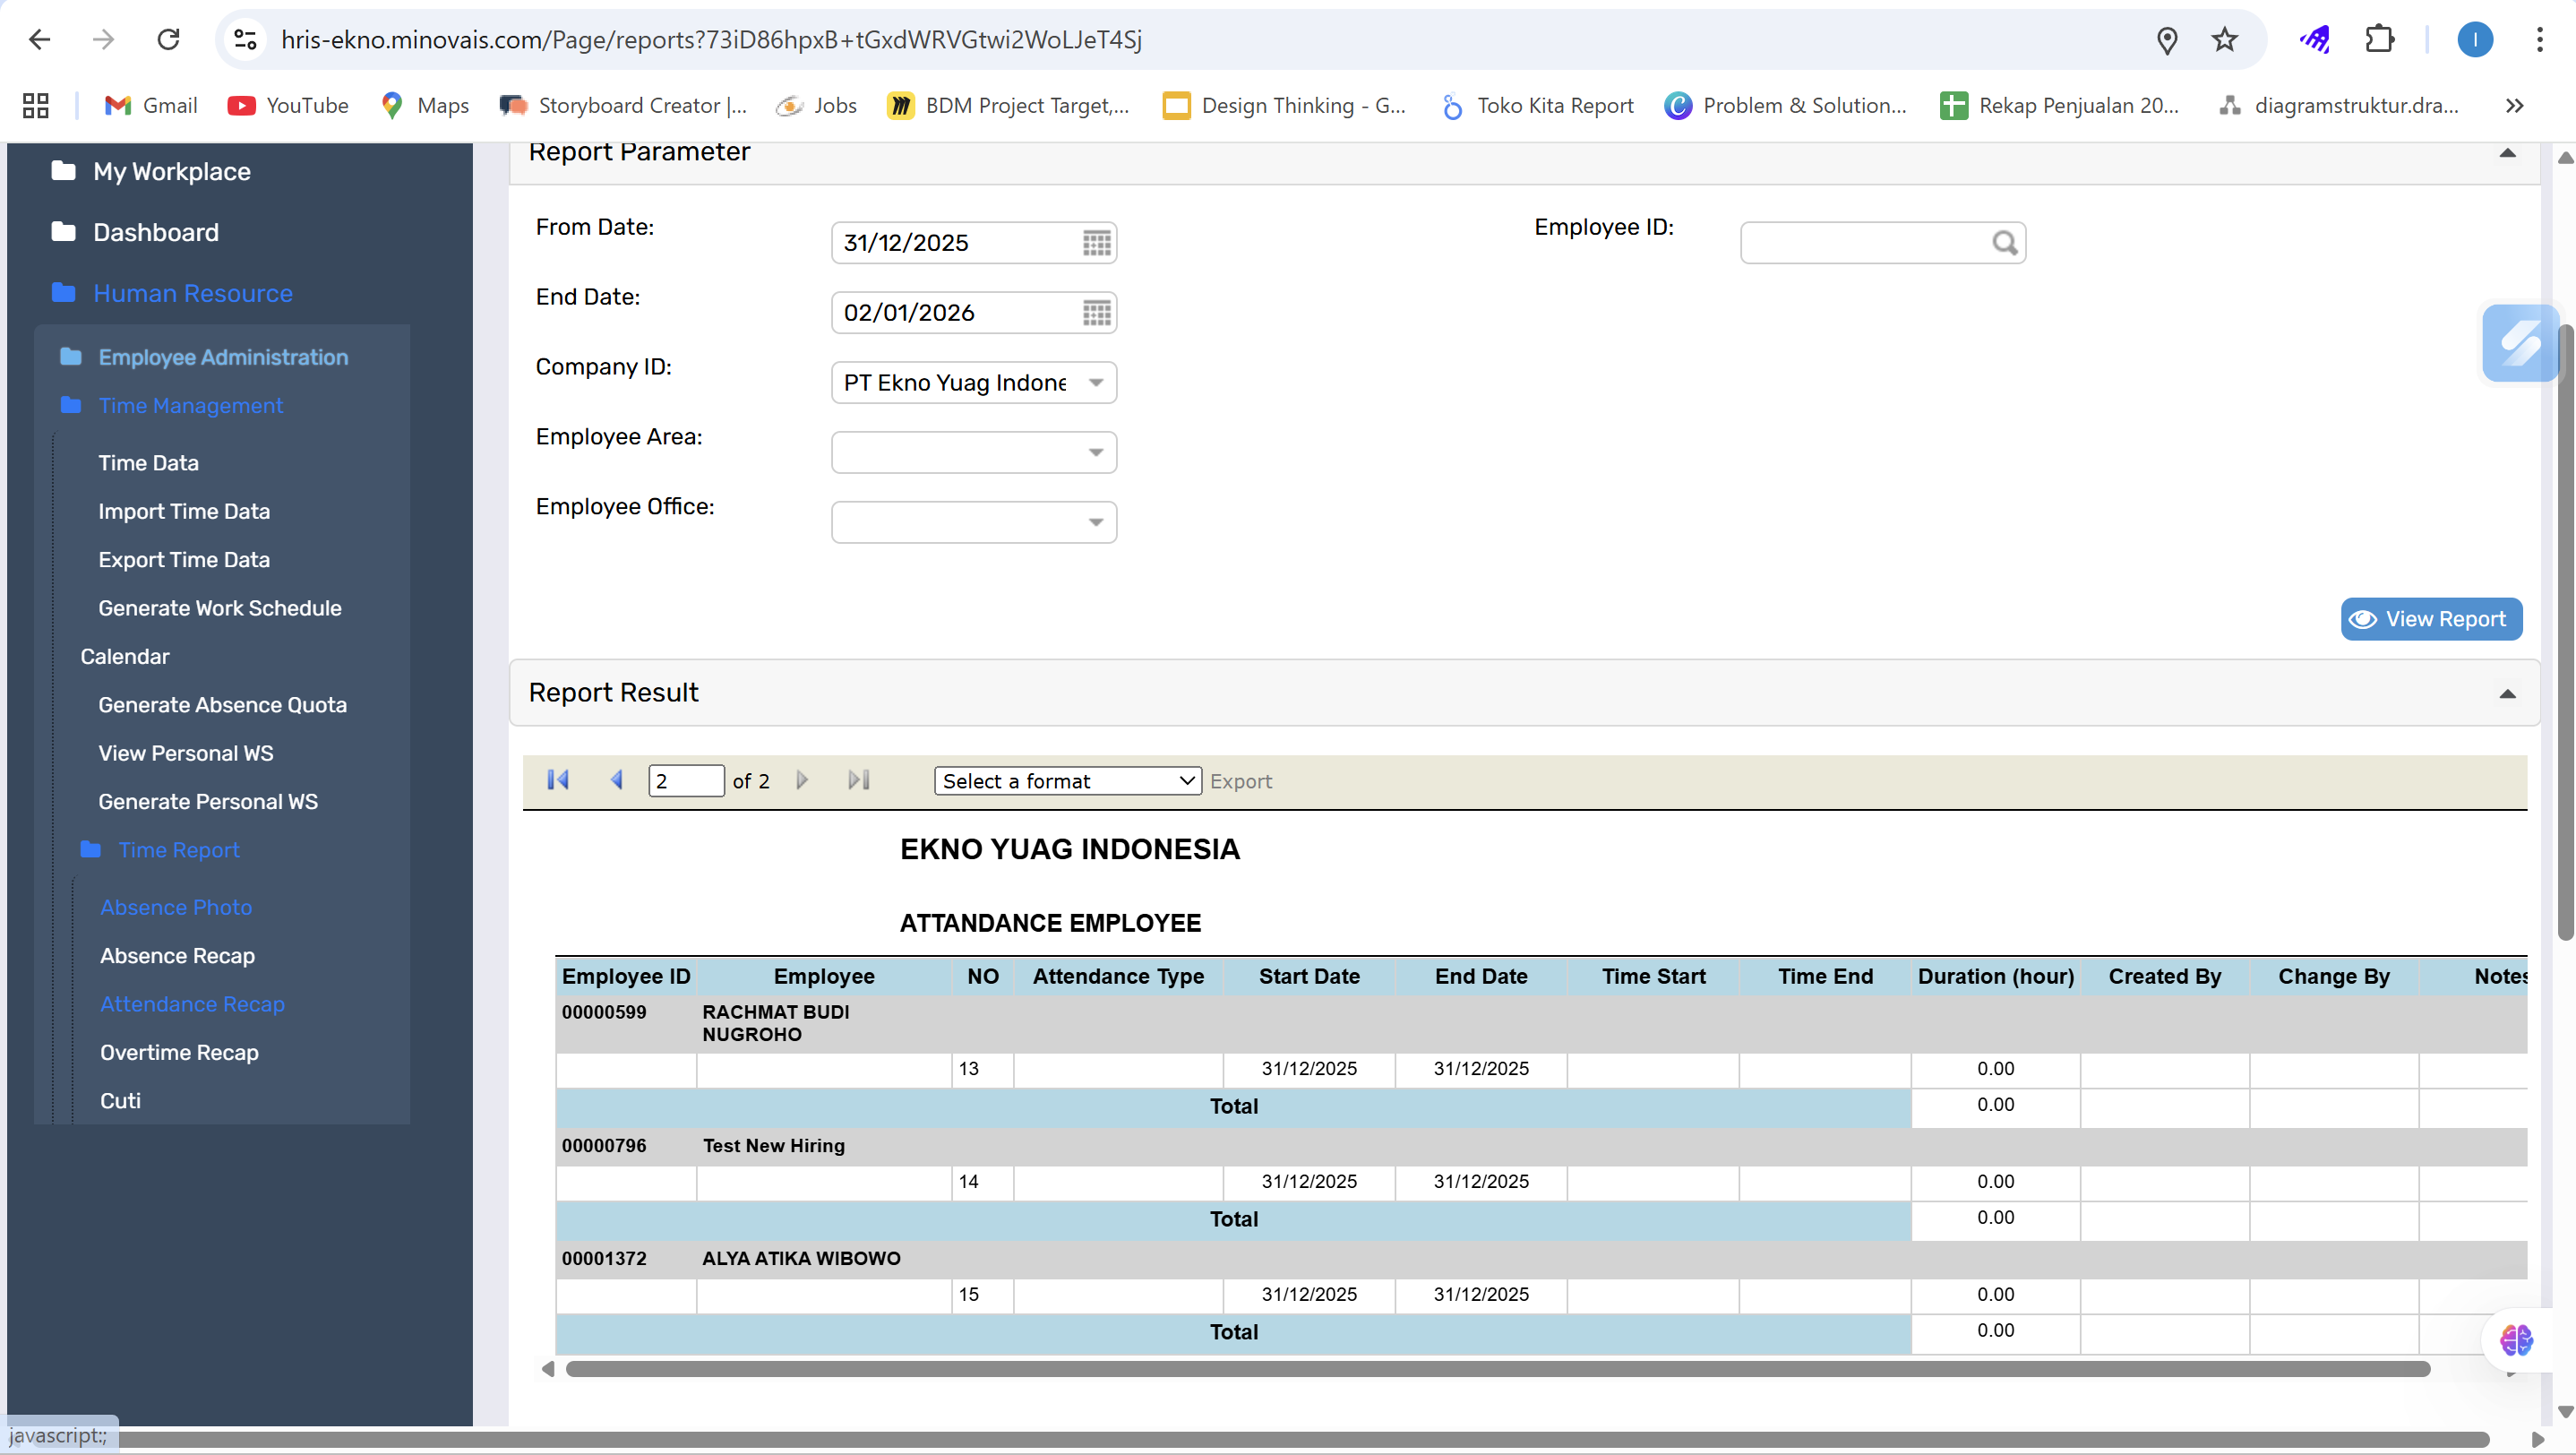Open Absence Photo report link
This screenshot has height=1455, width=2576.
click(x=176, y=907)
